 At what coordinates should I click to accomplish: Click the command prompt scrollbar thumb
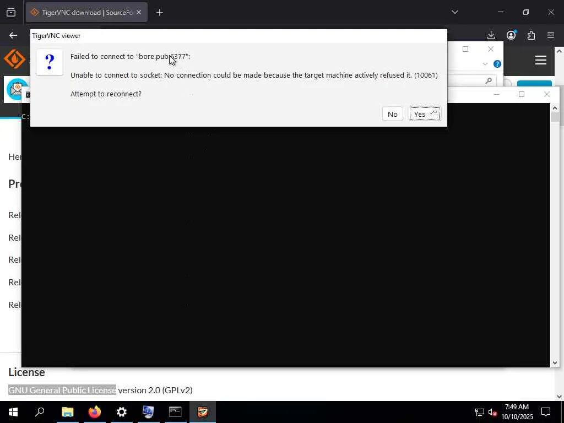point(555,117)
